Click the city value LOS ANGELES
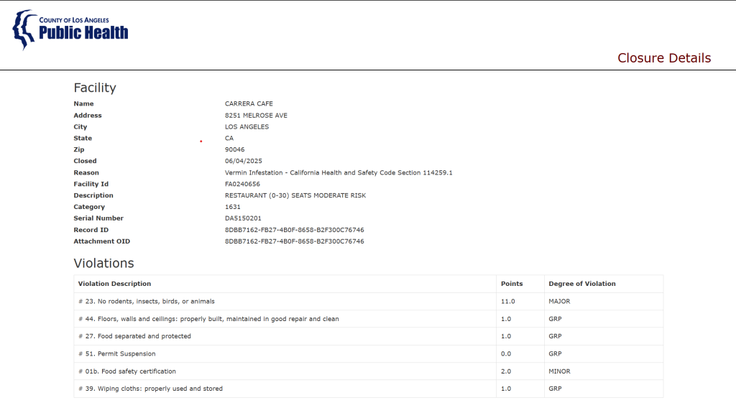Image resolution: width=736 pixels, height=408 pixels. pyautogui.click(x=247, y=126)
